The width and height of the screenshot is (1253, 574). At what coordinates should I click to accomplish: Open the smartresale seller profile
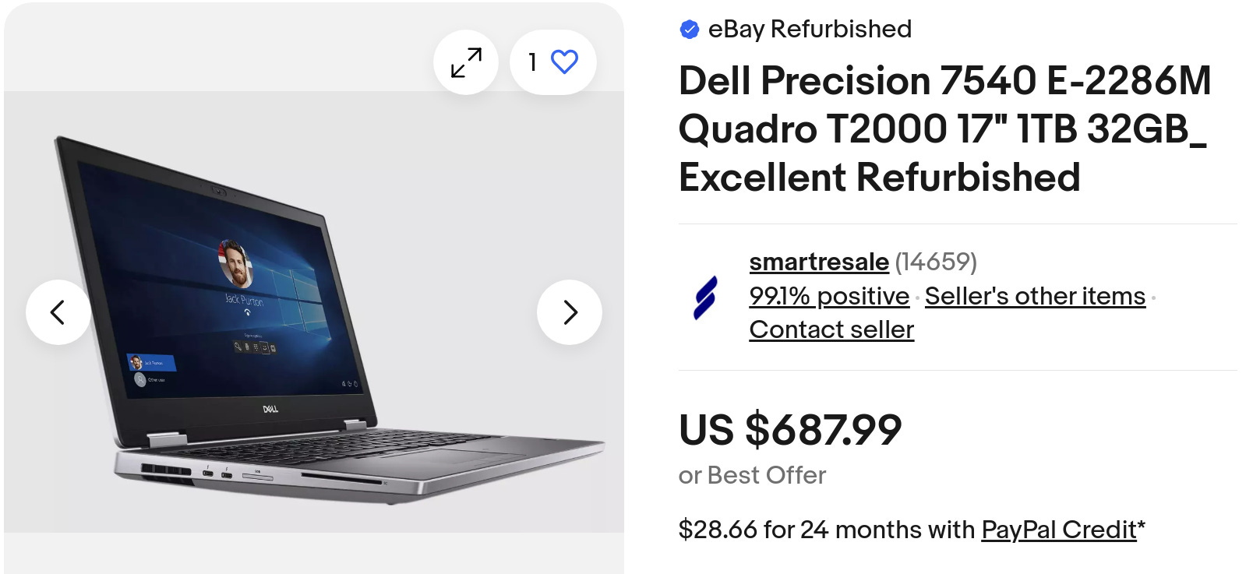tap(819, 262)
